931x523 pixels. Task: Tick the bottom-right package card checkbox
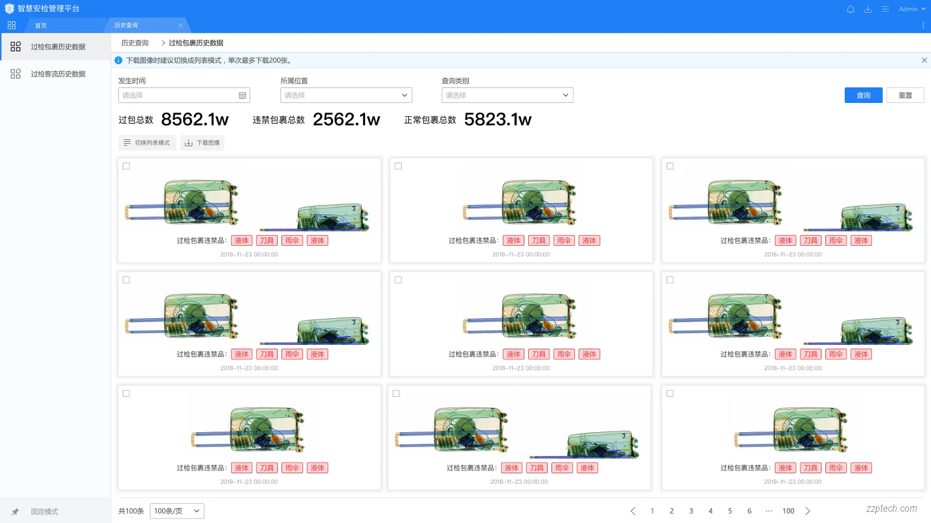click(670, 393)
